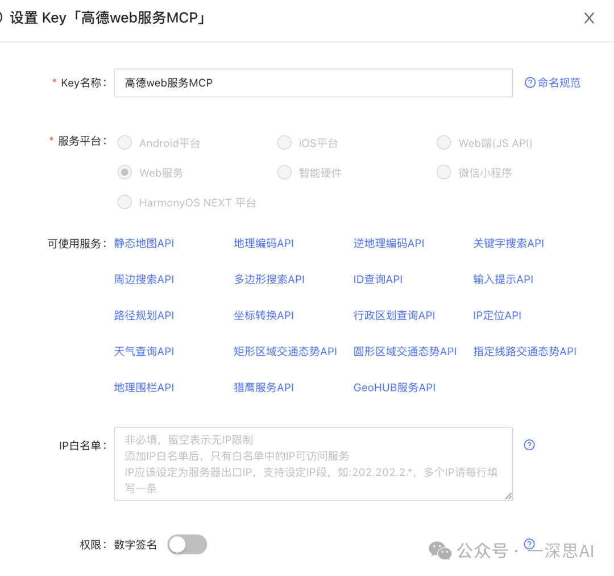Click the IP白名单 whitelist textarea
614x576 pixels.
coord(313,464)
